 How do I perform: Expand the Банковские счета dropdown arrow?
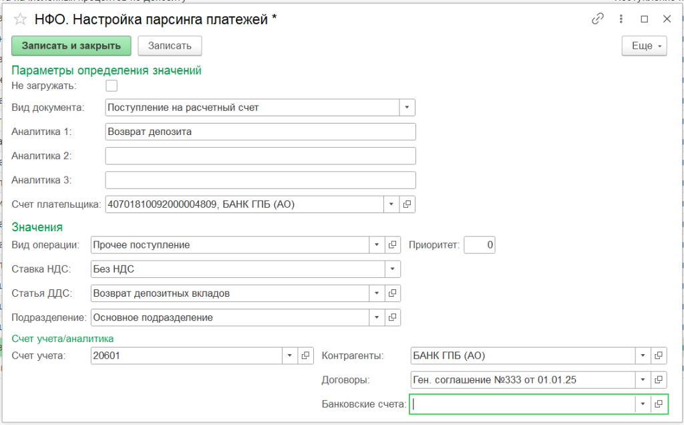pos(643,404)
